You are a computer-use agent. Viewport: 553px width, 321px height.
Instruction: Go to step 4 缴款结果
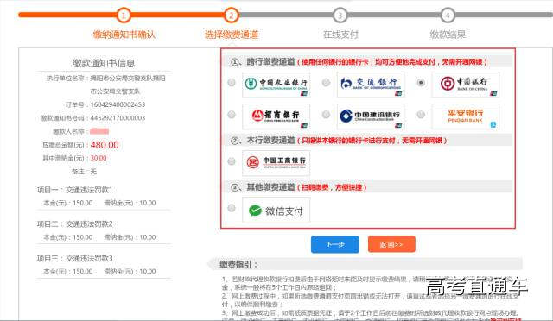[x=448, y=35]
